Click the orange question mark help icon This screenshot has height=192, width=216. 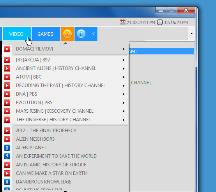click(x=67, y=34)
